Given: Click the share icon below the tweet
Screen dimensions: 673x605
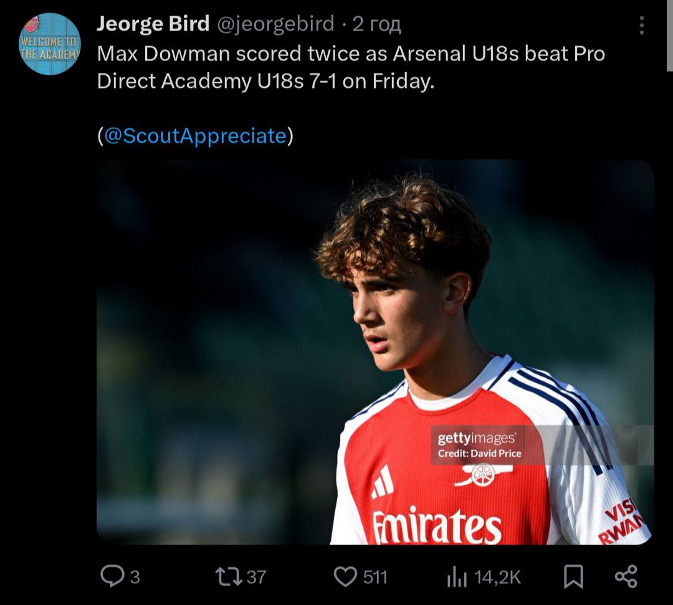Looking at the screenshot, I should coord(626,576).
